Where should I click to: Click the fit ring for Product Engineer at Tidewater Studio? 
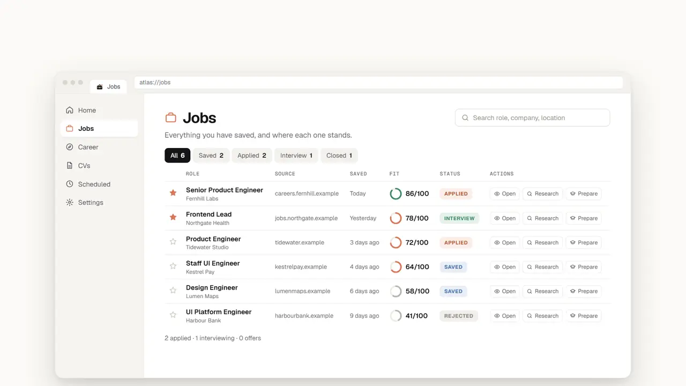pos(396,243)
